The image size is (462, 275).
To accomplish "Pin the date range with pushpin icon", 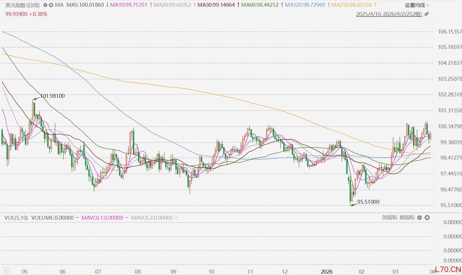I will 426,14.
